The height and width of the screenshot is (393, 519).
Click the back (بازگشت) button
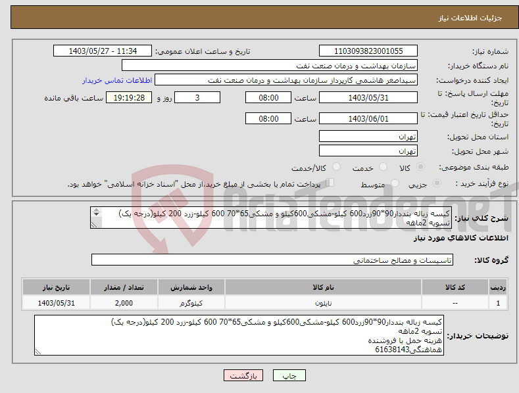tap(243, 375)
